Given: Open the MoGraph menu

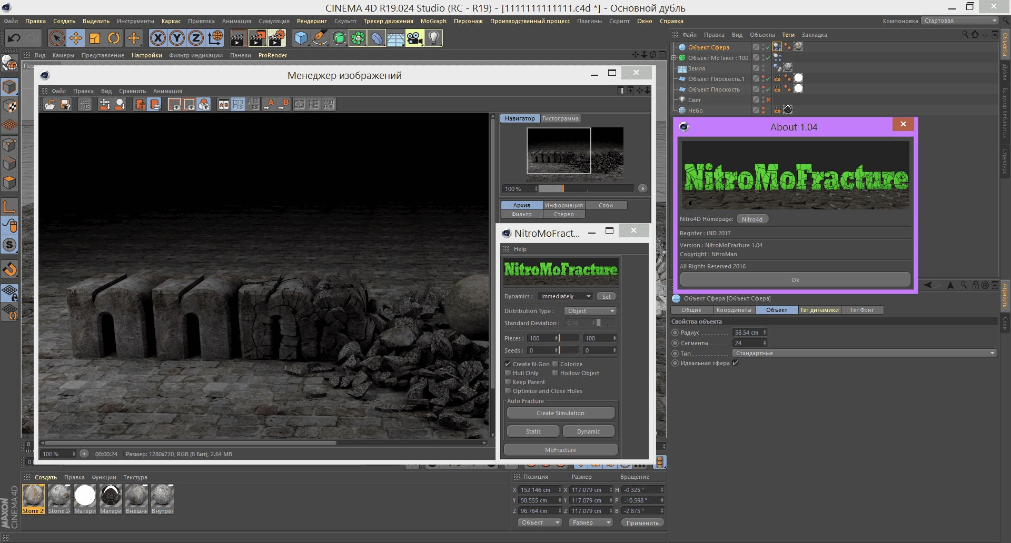Looking at the screenshot, I should [433, 21].
